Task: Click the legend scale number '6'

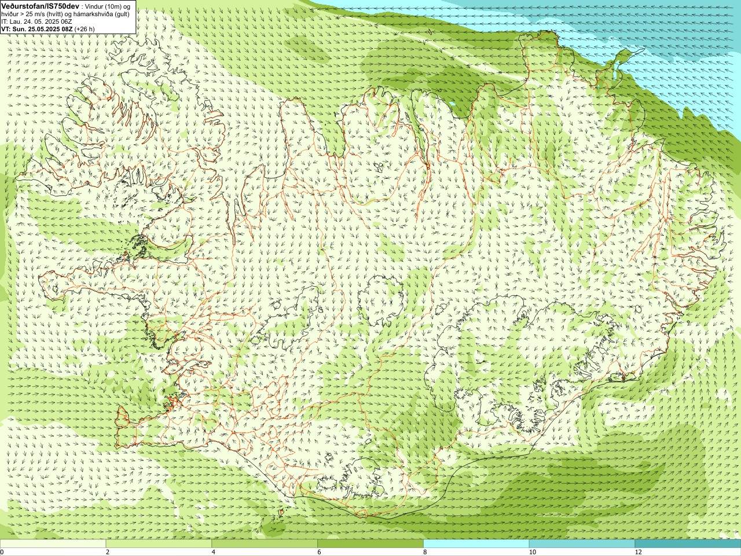Action: [x=320, y=552]
